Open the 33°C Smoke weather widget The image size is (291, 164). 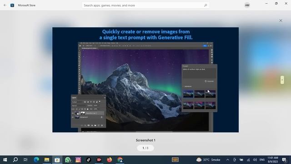point(208,160)
